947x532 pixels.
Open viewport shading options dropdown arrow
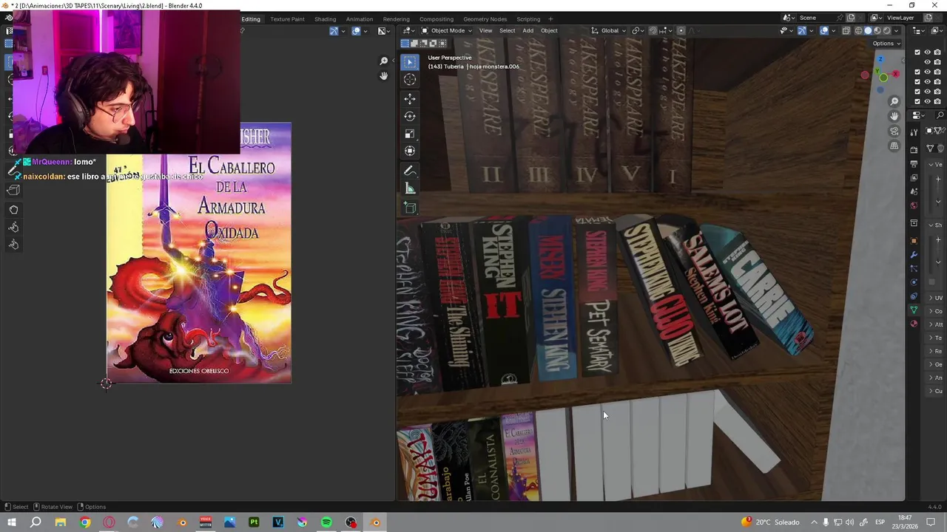[x=897, y=30]
